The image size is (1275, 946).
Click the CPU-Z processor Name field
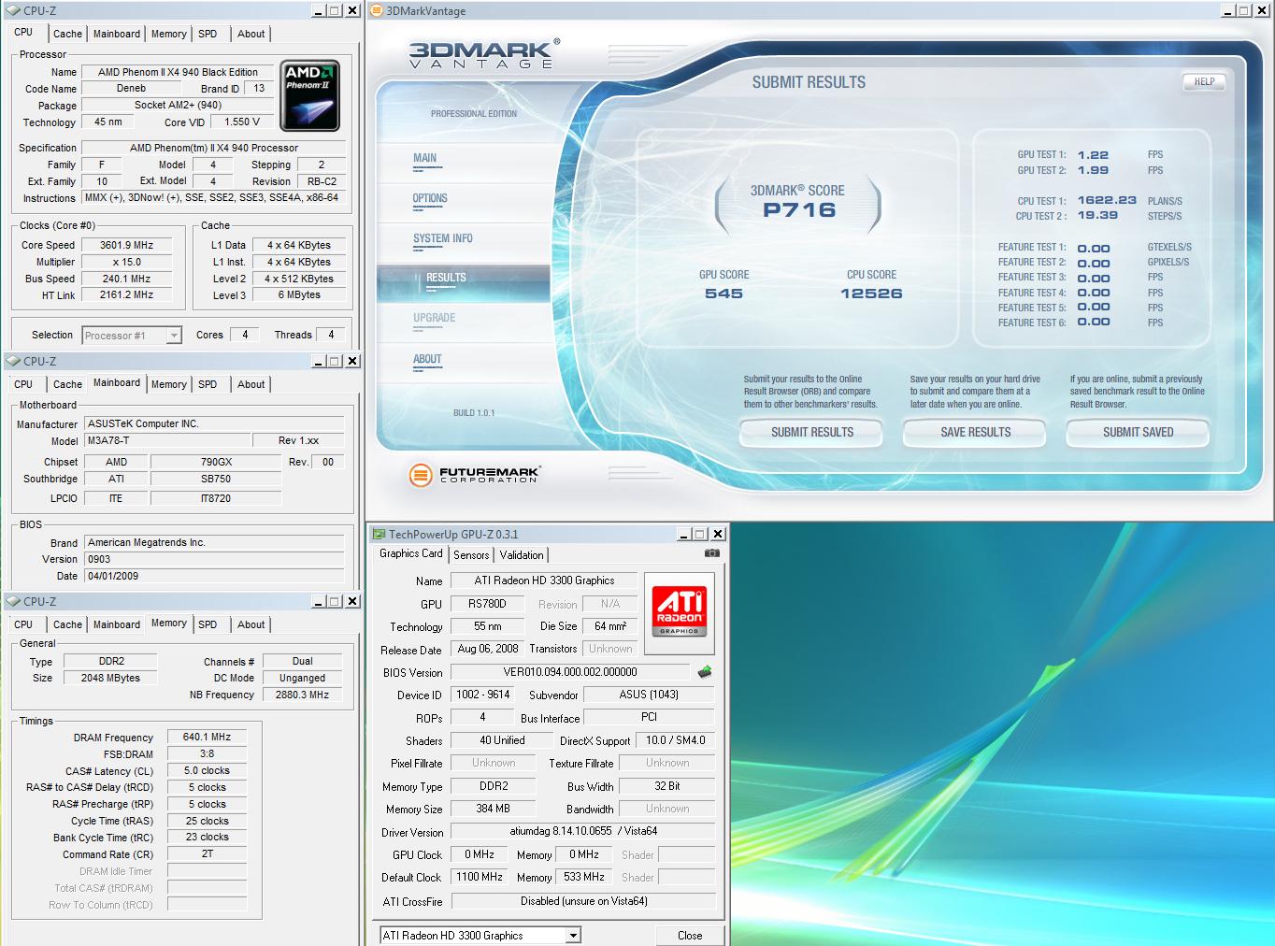(x=178, y=72)
